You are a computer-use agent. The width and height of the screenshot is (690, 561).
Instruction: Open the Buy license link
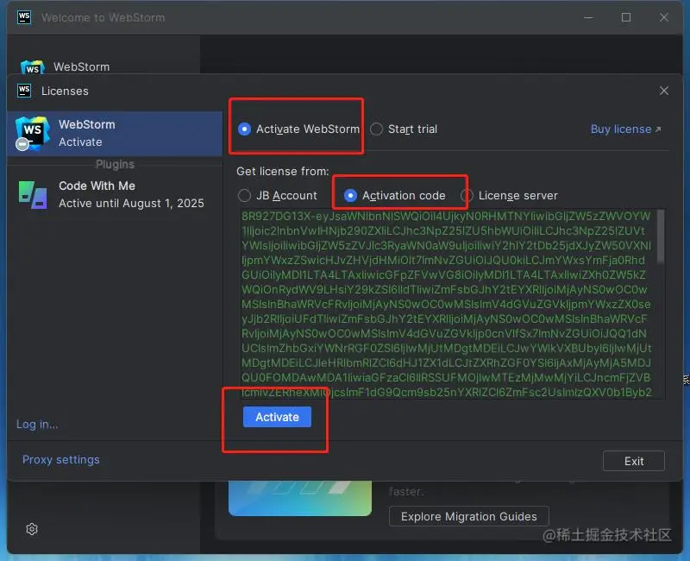(622, 129)
